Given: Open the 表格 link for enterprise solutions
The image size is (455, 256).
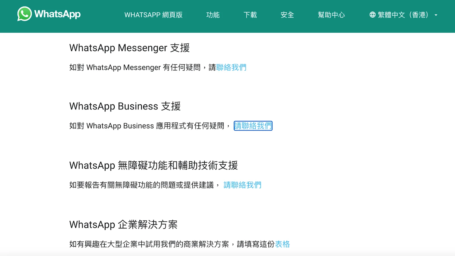Looking at the screenshot, I should point(282,244).
